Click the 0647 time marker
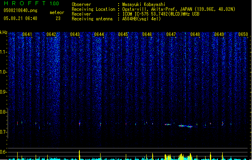The width and height of the screenshot is (252, 160). [x=171, y=34]
